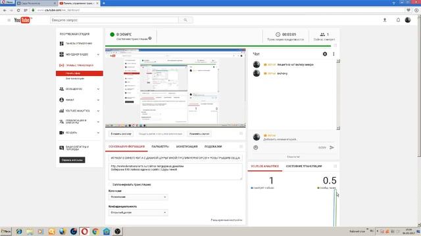This screenshot has height=236, width=421.
Task: Click the Change thumbnail button
Action: click(199, 134)
